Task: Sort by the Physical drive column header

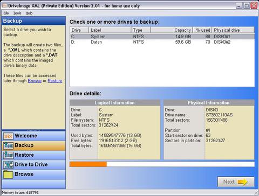Action: point(233,30)
